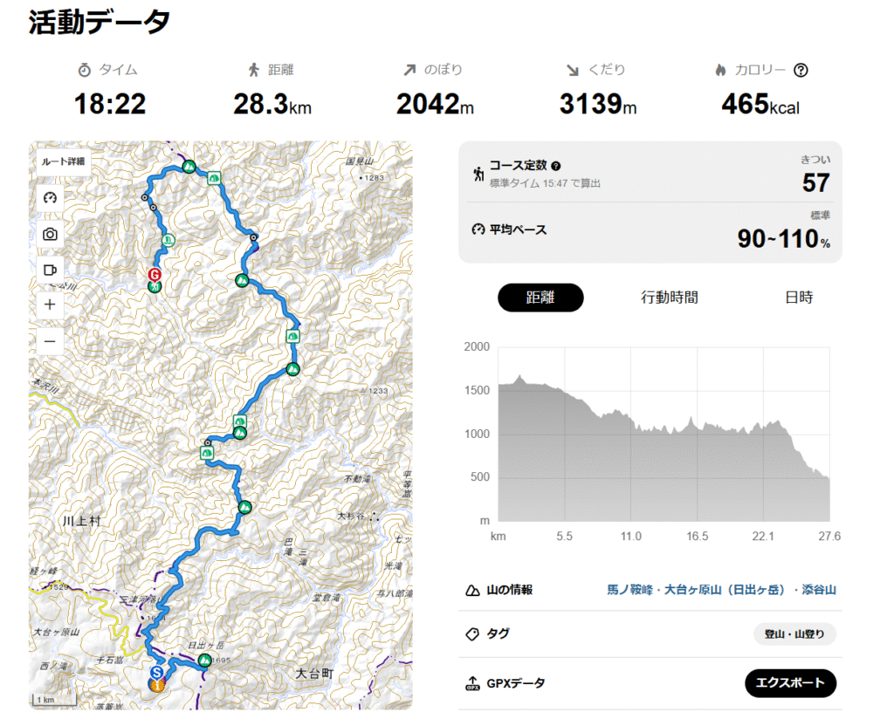Click the mug rest-point icon on map
This screenshot has width=894, height=712.
point(50,270)
